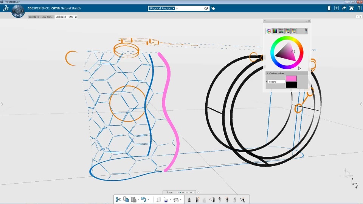Click the Traces section label

pyautogui.click(x=170, y=192)
